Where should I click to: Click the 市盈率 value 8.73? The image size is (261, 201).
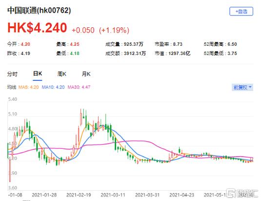pos(178,44)
